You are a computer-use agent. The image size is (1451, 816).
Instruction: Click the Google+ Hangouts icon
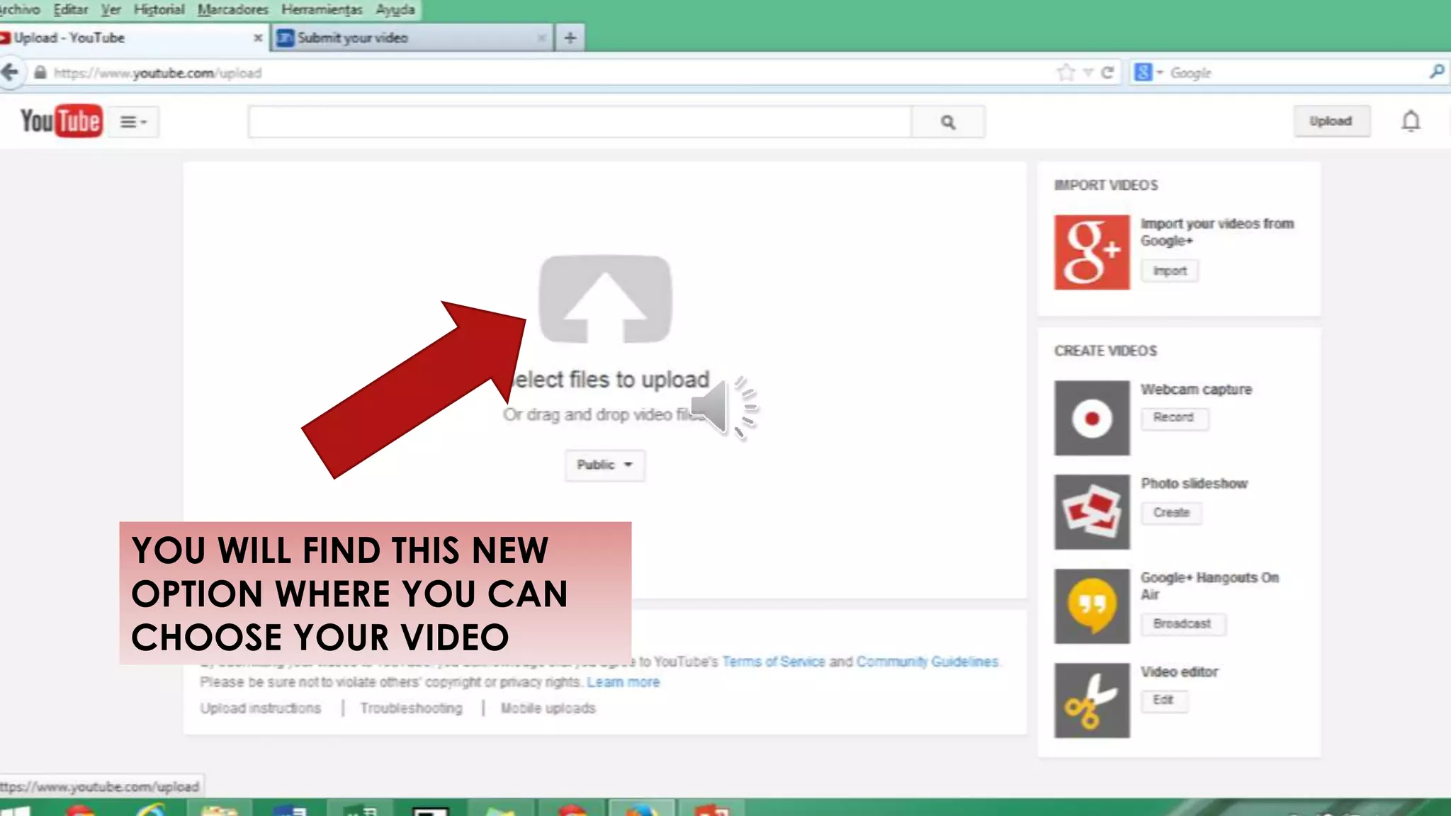[1092, 606]
